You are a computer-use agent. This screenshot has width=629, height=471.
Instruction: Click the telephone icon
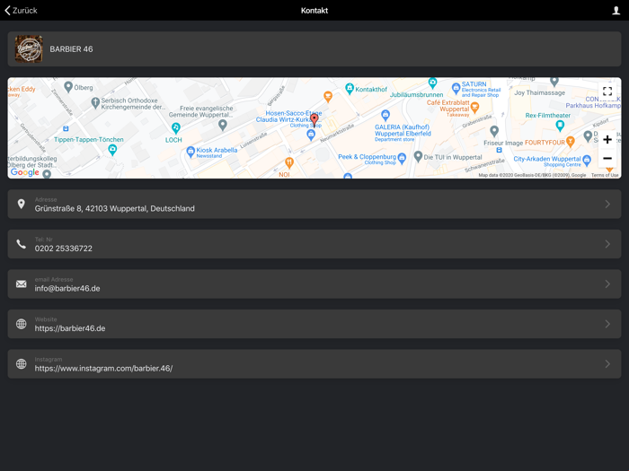pos(22,244)
